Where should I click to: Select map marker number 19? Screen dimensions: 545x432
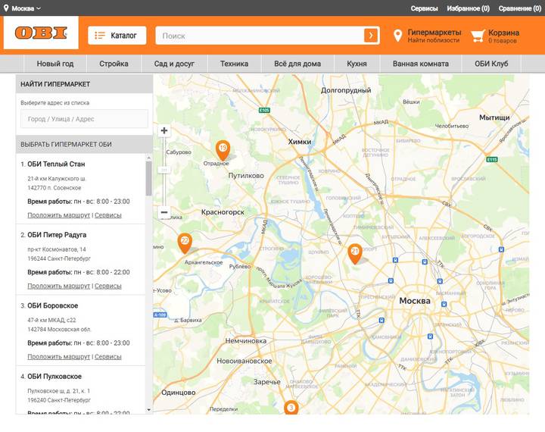tap(223, 150)
